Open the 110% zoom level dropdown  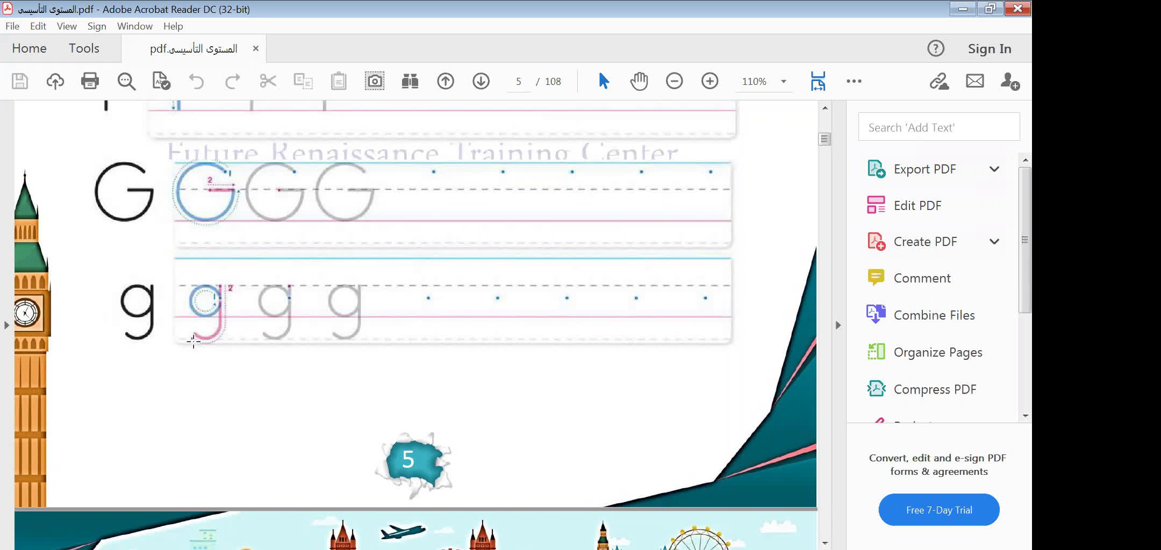tap(783, 82)
